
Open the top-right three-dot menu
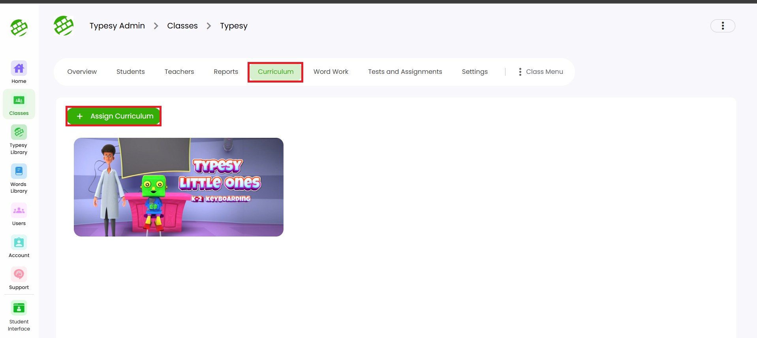(722, 26)
